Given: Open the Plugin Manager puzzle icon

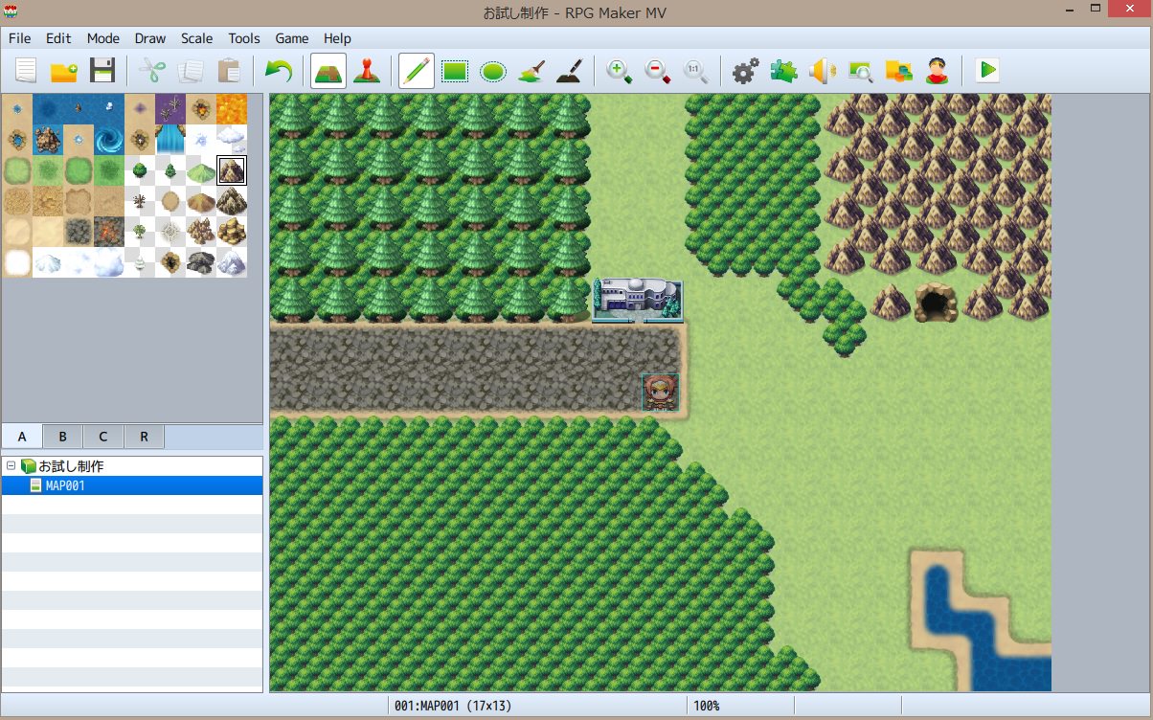Looking at the screenshot, I should click(784, 71).
